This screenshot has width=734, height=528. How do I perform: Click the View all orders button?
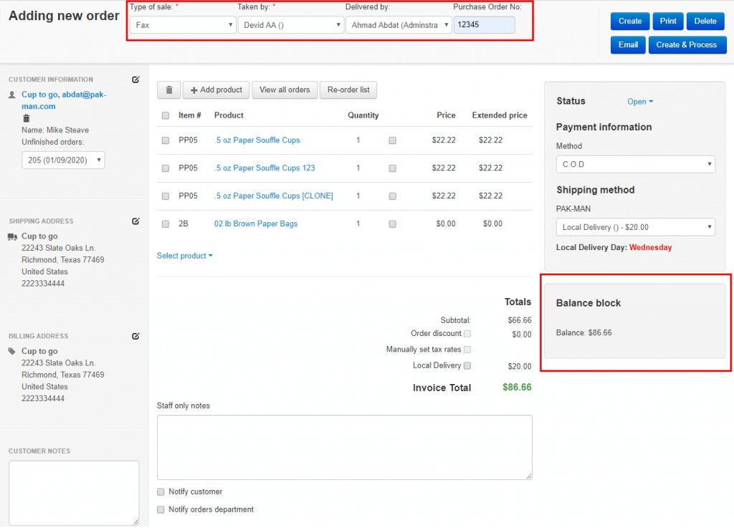pyautogui.click(x=285, y=90)
